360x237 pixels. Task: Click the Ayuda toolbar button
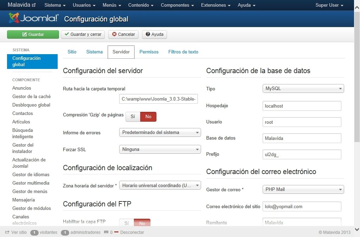tap(155, 34)
